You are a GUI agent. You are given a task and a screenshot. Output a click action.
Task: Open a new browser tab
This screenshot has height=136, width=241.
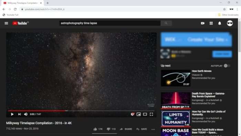tap(48, 3)
